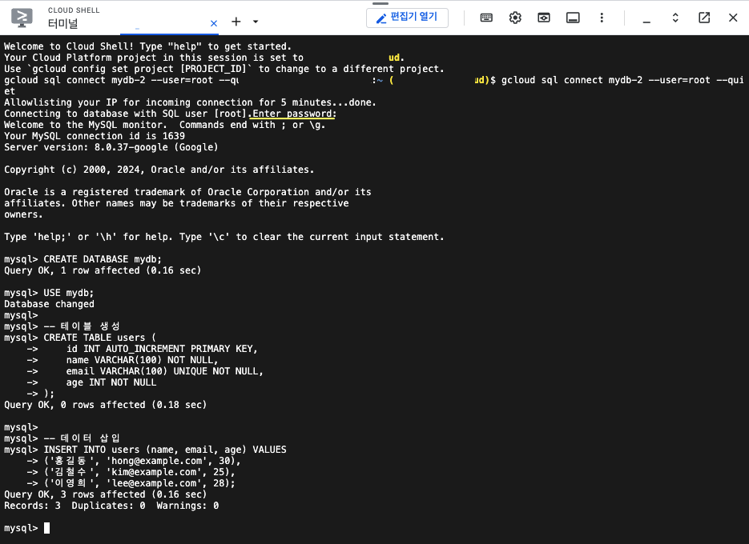The height and width of the screenshot is (544, 749).
Task: Expand the terminal tab dropdown arrow
Action: coord(256,22)
